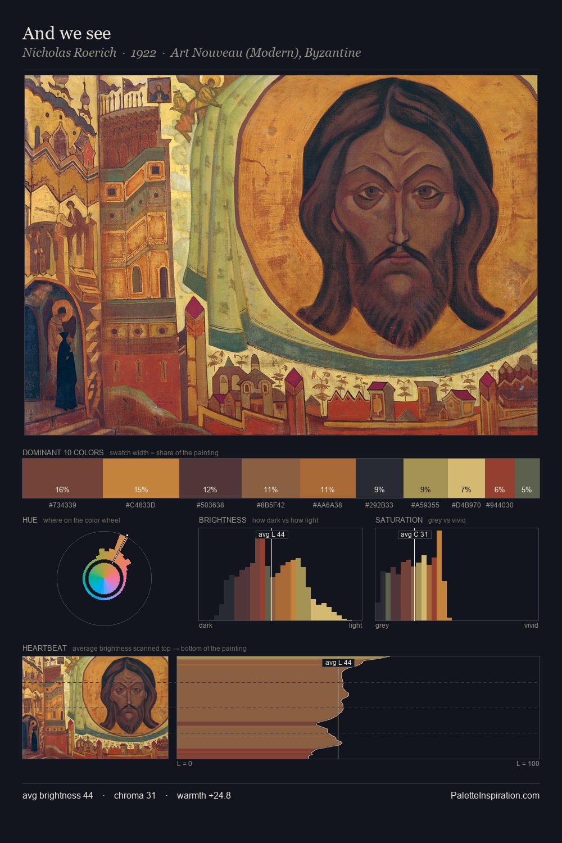
Task: Open the main painting image
Action: 281,255
